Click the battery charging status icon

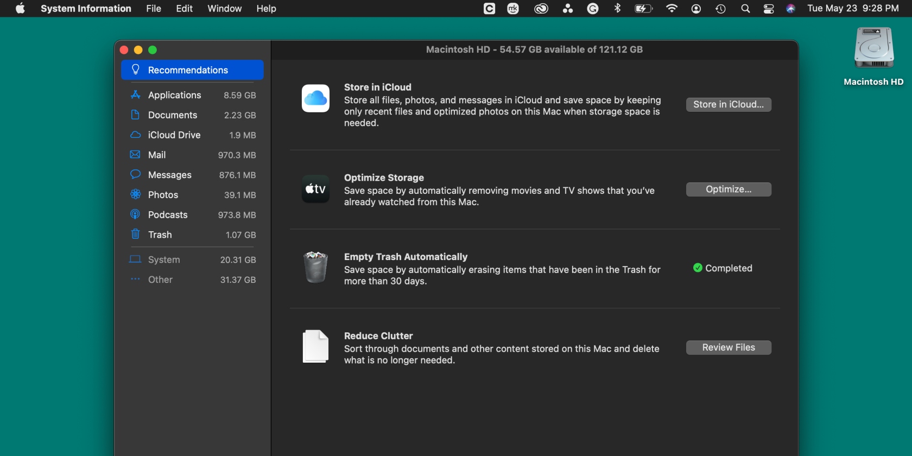[x=643, y=8]
